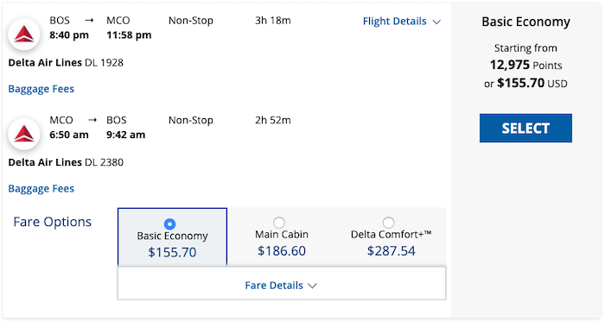
Task: Open Baggage Fees for the MCO to BOS flight
Action: click(41, 189)
